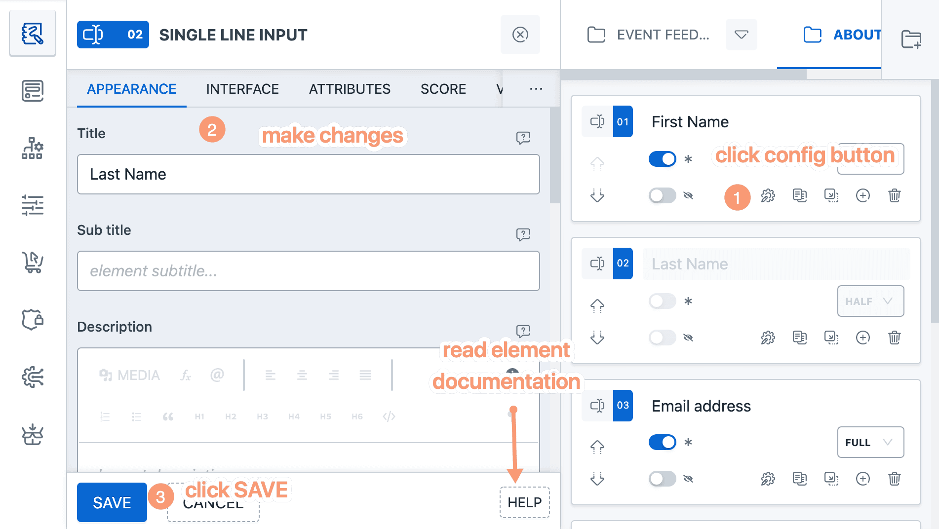Image resolution: width=939 pixels, height=529 pixels.
Task: Toggle required switch for Last Name
Action: (x=663, y=301)
